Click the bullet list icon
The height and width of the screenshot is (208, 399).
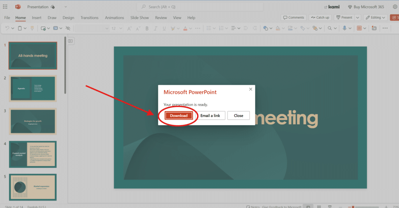point(209,28)
